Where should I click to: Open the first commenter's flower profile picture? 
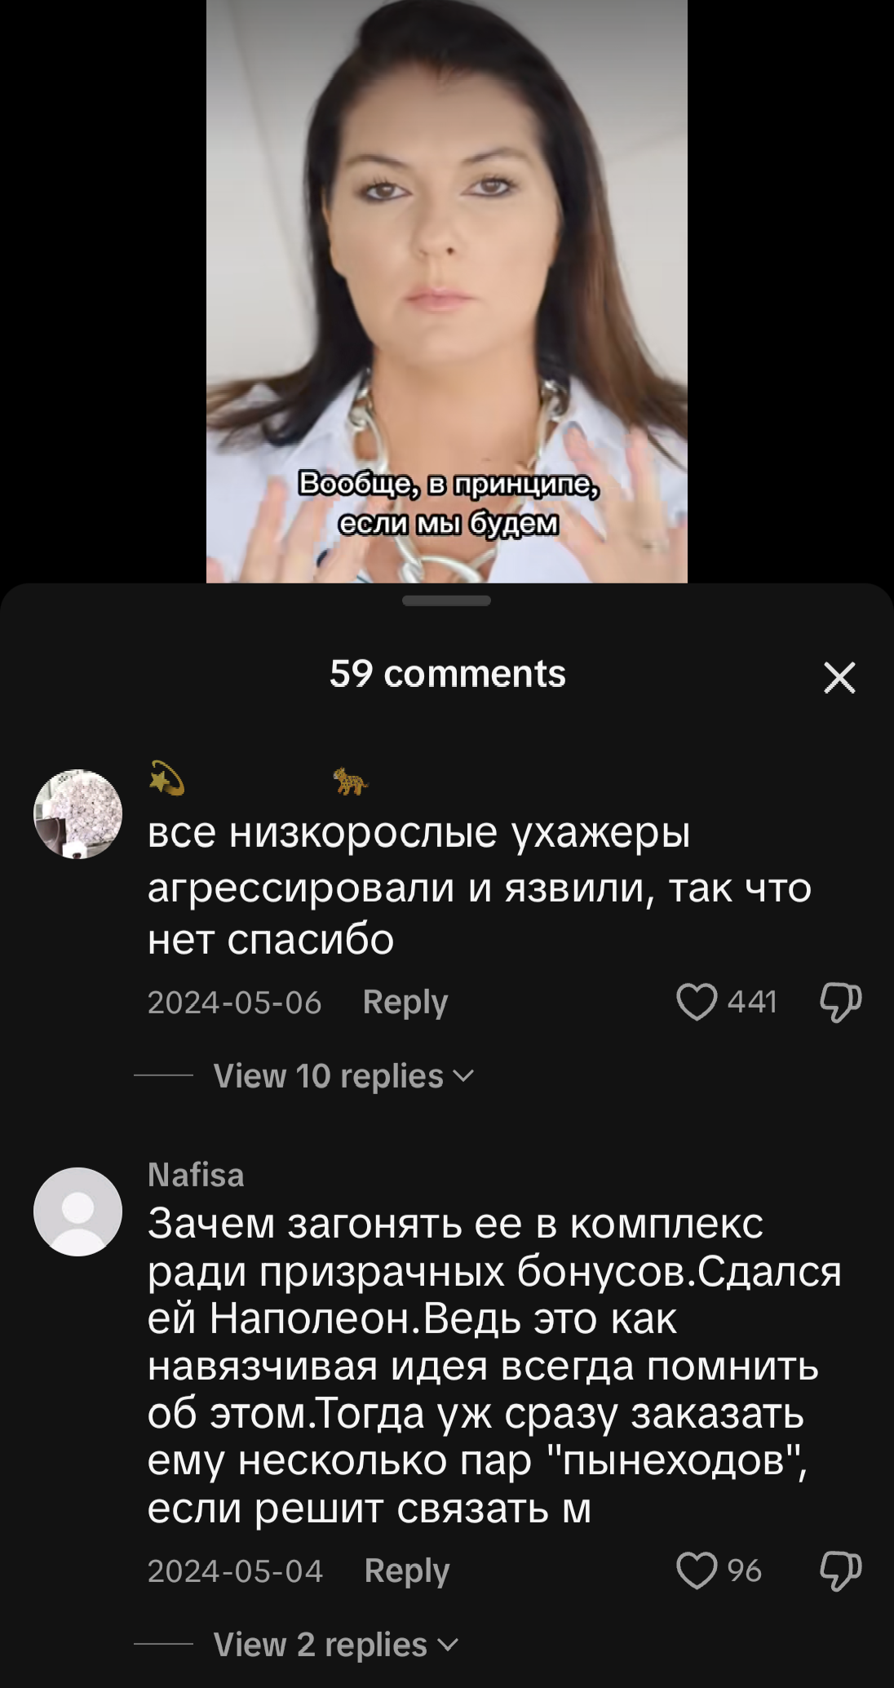(x=77, y=813)
